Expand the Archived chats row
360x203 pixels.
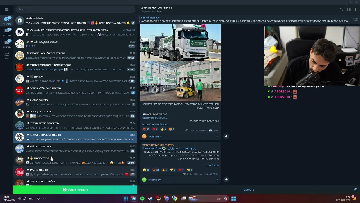[75, 20]
